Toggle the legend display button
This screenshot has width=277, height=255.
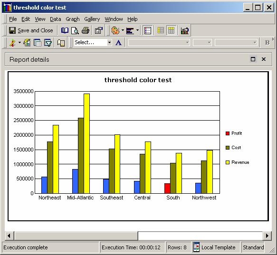coord(147,31)
